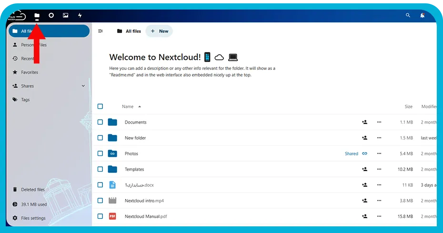Toggle the navigation sidebar icon
Viewport: 443px width, 233px height.
[101, 31]
